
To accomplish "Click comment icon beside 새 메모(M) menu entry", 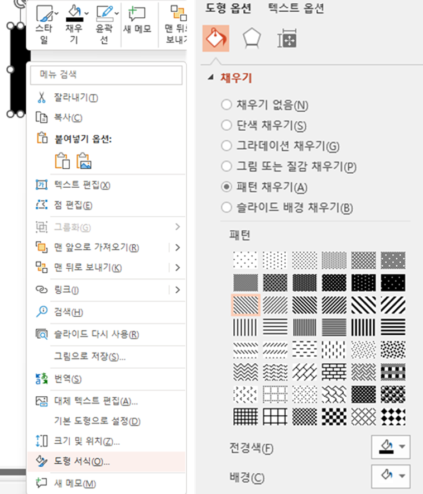I will click(x=41, y=483).
